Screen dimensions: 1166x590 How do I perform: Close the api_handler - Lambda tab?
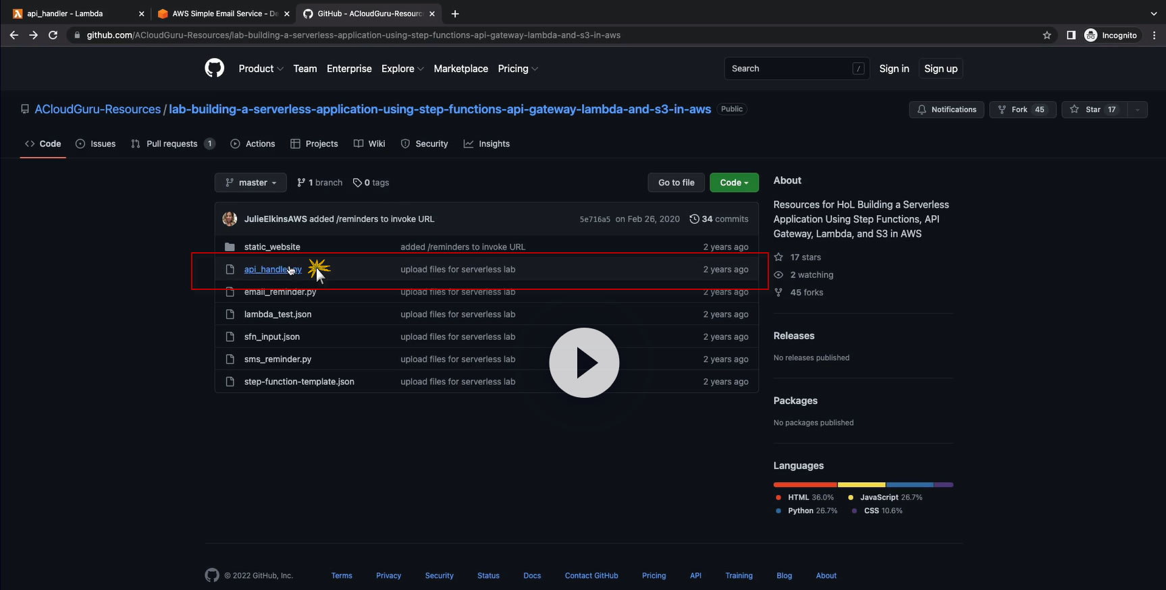[x=141, y=13]
